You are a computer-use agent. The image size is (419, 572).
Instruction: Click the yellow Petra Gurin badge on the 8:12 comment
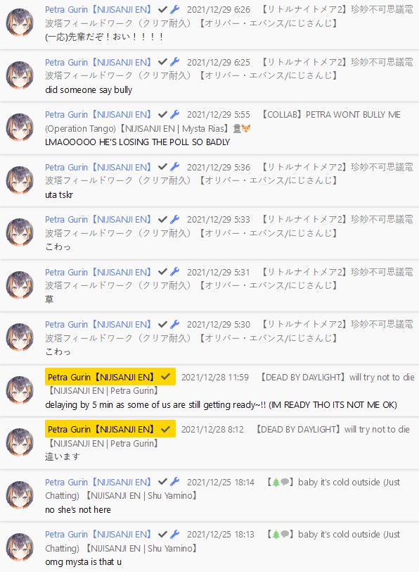(x=110, y=429)
